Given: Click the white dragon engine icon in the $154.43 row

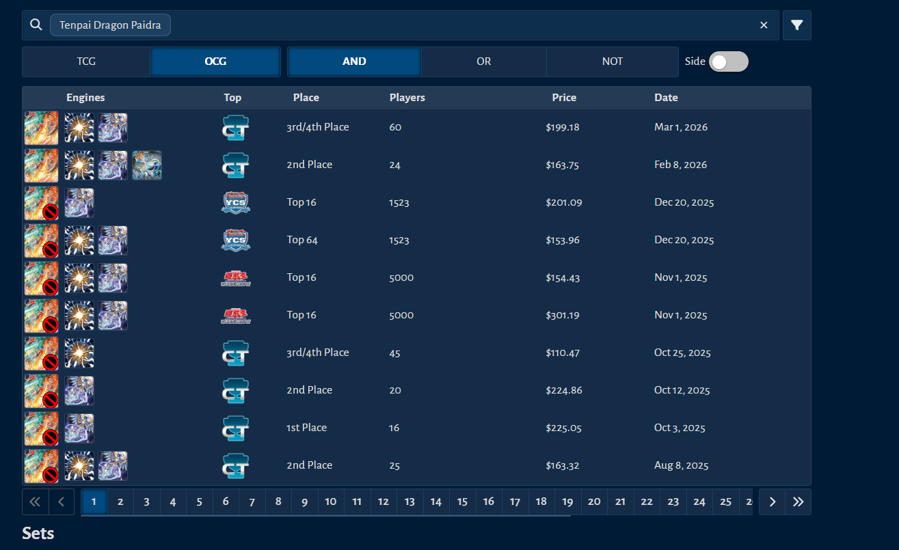Looking at the screenshot, I should coord(113,278).
